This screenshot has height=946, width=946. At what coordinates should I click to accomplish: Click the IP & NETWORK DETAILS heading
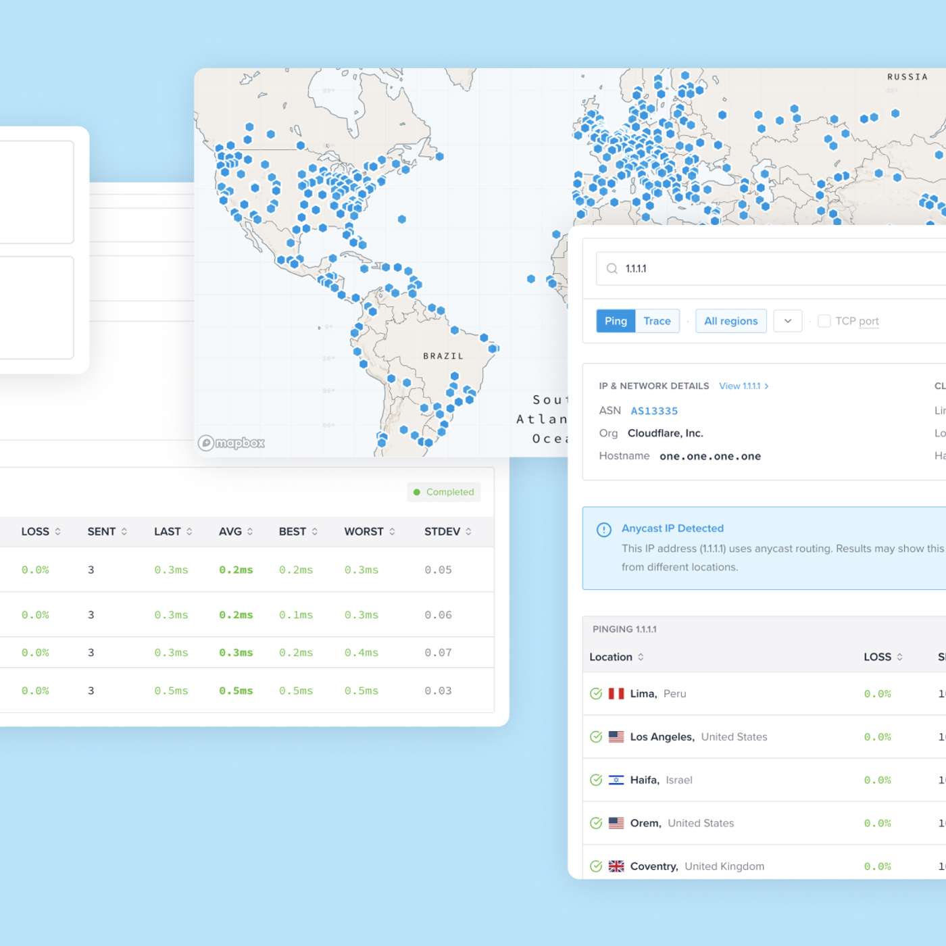click(x=654, y=386)
